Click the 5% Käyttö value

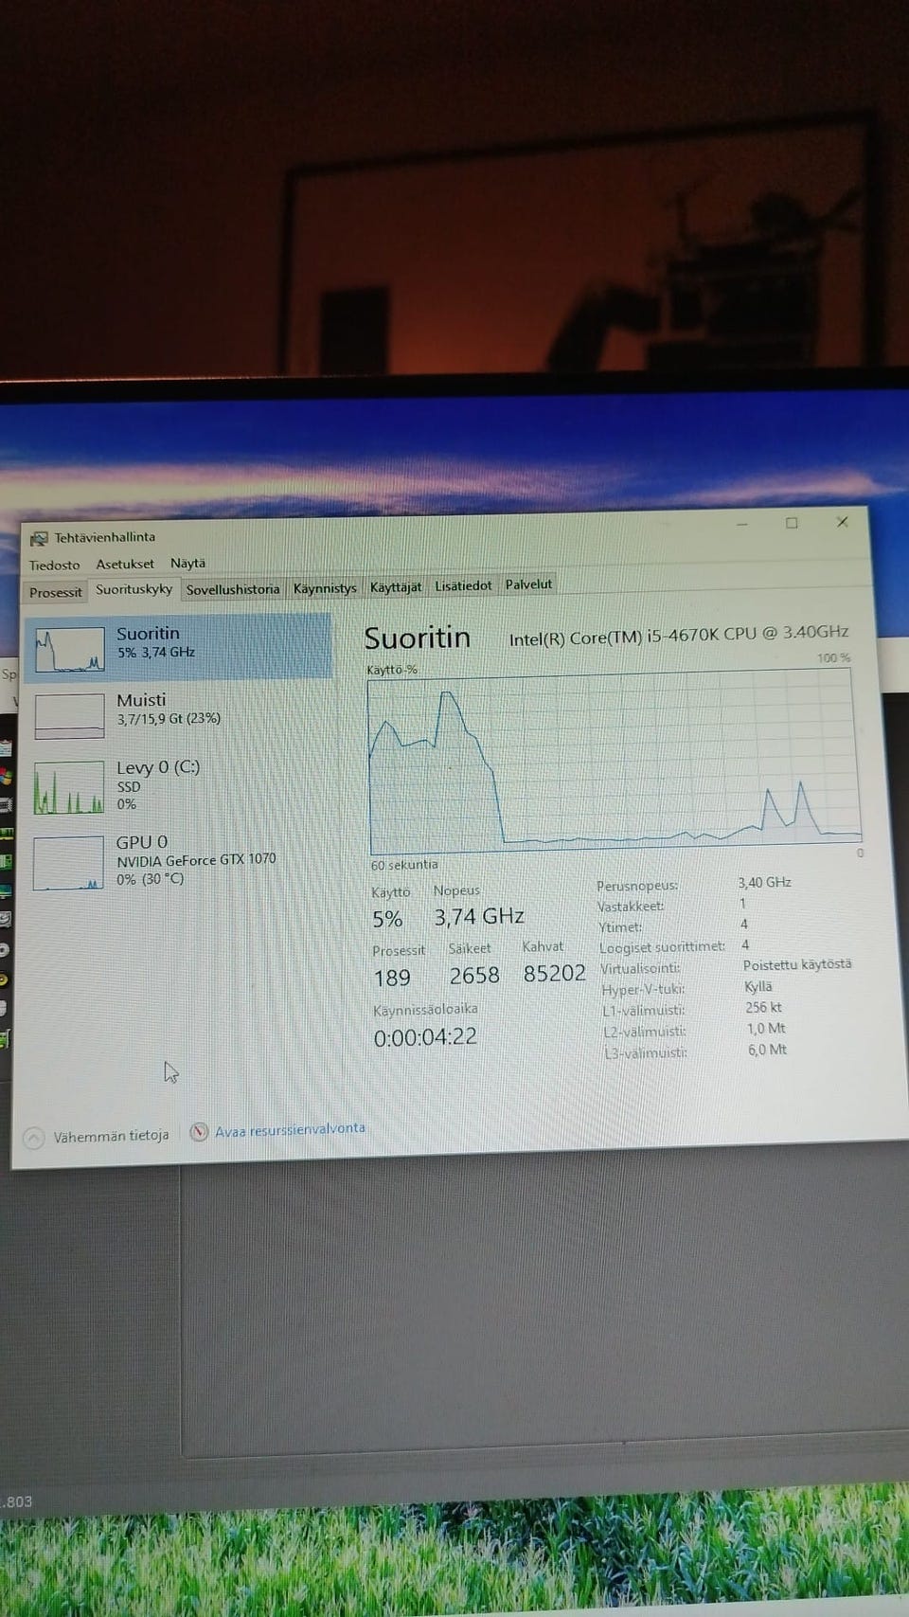tap(387, 919)
